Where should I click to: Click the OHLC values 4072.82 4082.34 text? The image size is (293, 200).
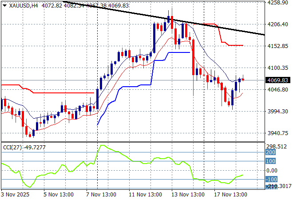tap(63, 6)
